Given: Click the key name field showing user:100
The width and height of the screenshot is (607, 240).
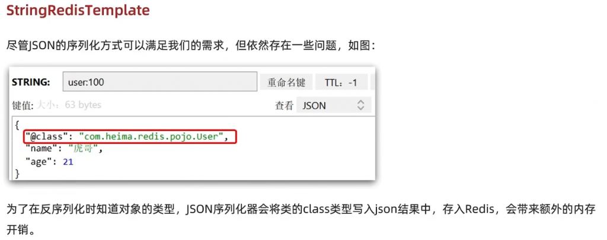Looking at the screenshot, I should point(160,82).
